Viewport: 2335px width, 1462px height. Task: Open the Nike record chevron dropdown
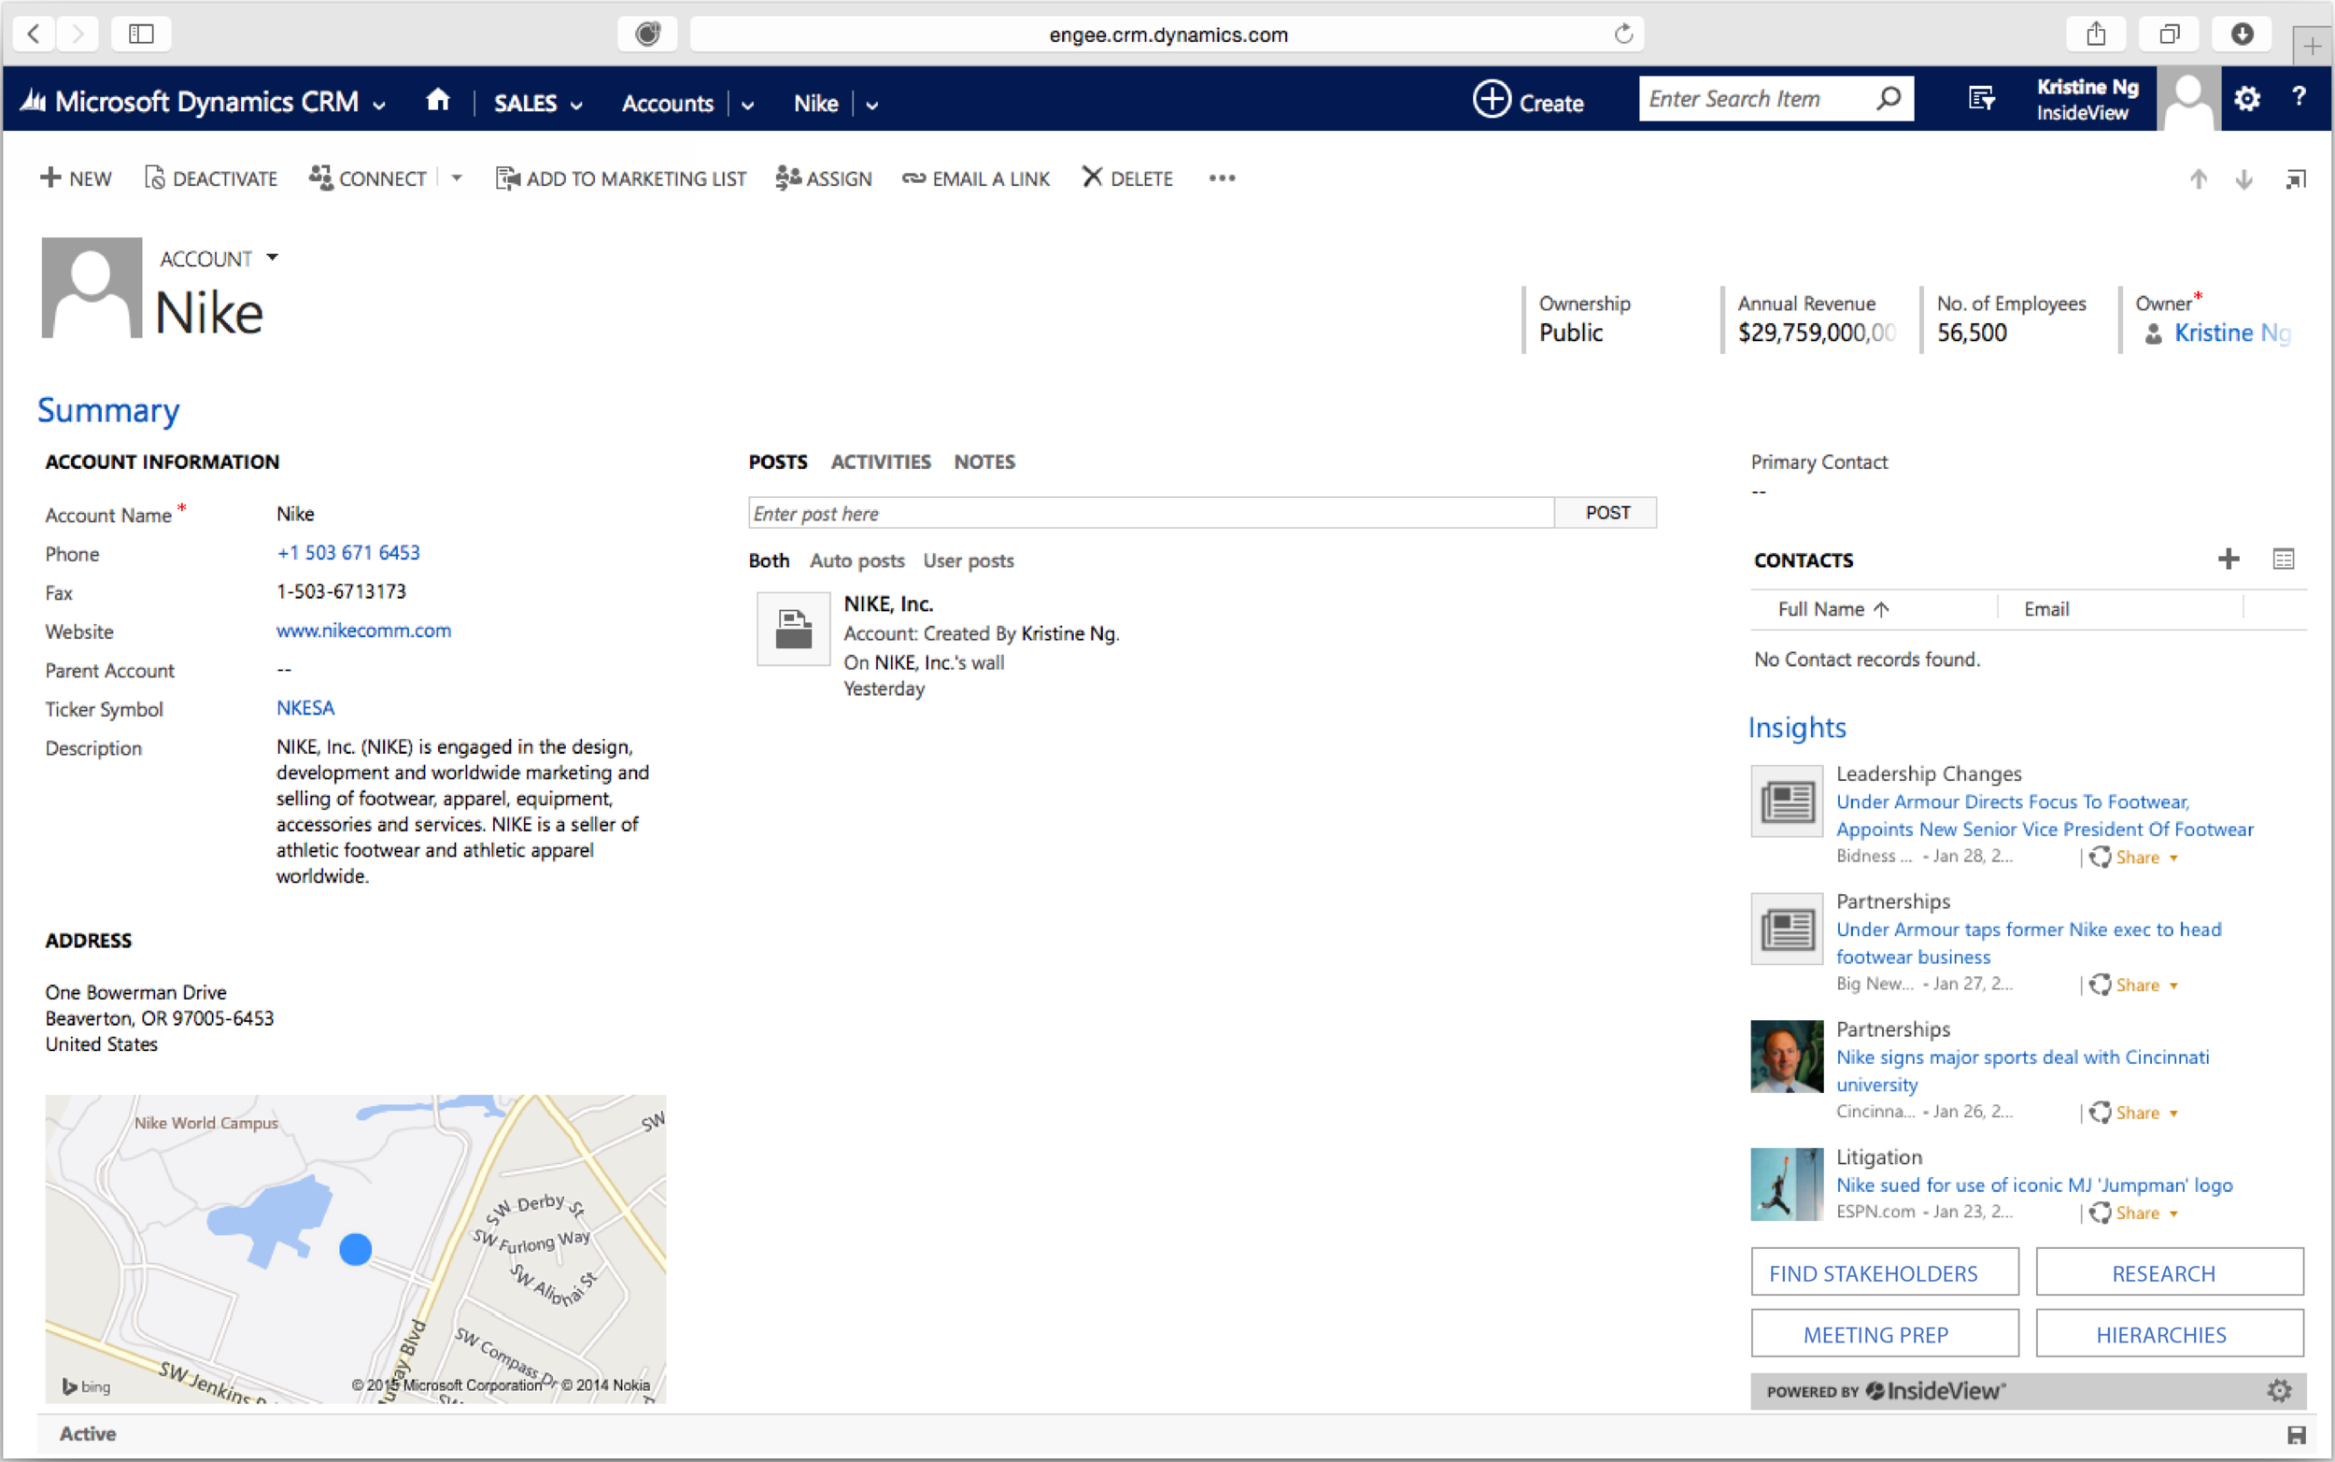point(871,105)
